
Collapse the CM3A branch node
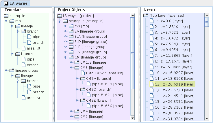(77, 79)
